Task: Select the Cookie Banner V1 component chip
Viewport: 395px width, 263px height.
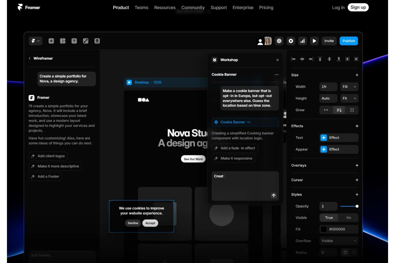Action: click(245, 122)
